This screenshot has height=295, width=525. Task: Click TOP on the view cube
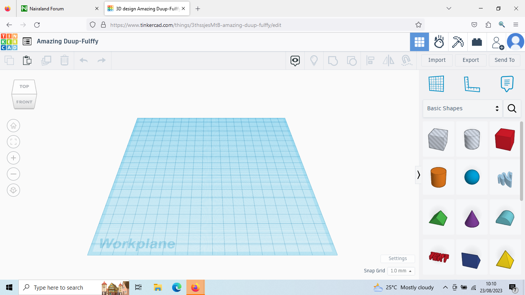[24, 86]
